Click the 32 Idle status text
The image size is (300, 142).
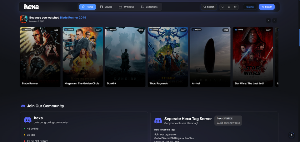click(x=31, y=135)
